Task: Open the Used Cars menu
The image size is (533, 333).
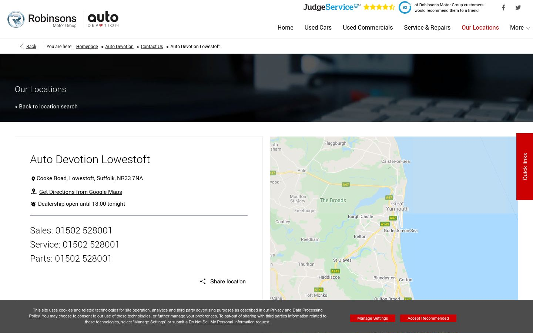Action: tap(318, 27)
